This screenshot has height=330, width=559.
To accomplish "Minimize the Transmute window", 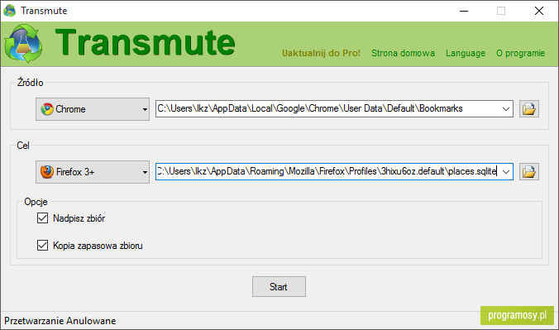I will 464,11.
